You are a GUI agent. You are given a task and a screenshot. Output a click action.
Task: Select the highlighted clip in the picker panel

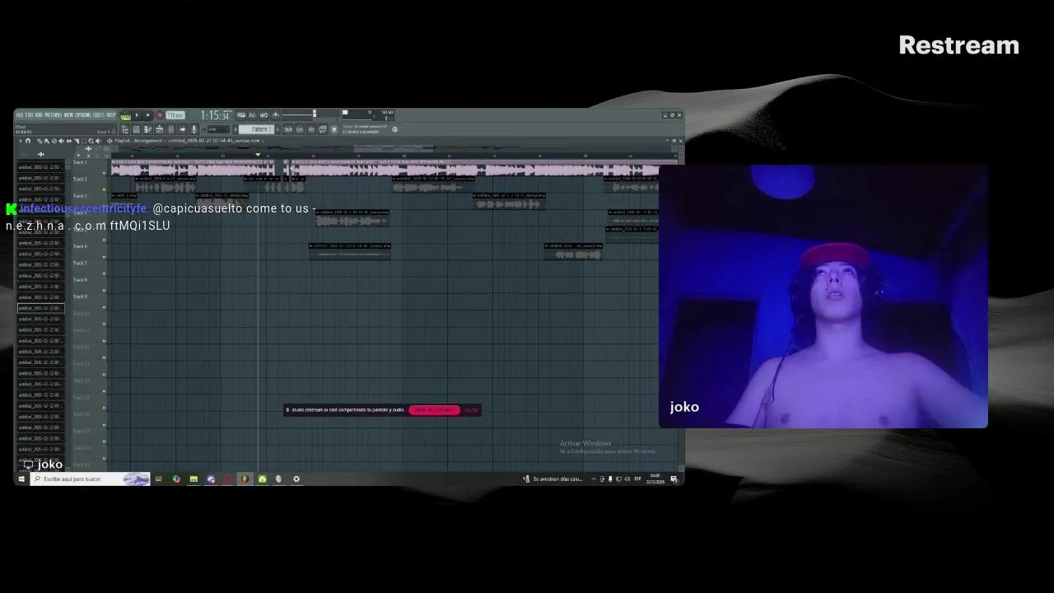tap(40, 308)
